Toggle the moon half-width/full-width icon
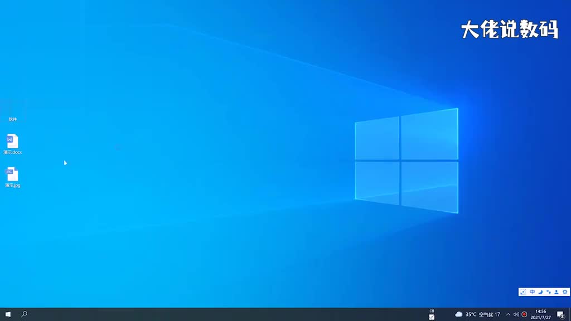The image size is (571, 321). 540,292
